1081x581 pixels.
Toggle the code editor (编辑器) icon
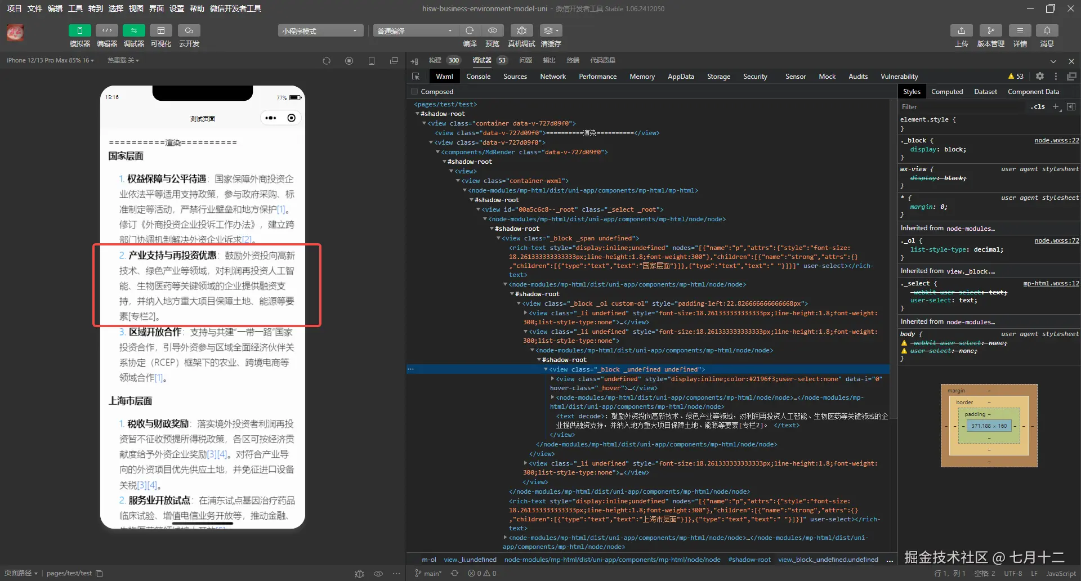tap(106, 30)
